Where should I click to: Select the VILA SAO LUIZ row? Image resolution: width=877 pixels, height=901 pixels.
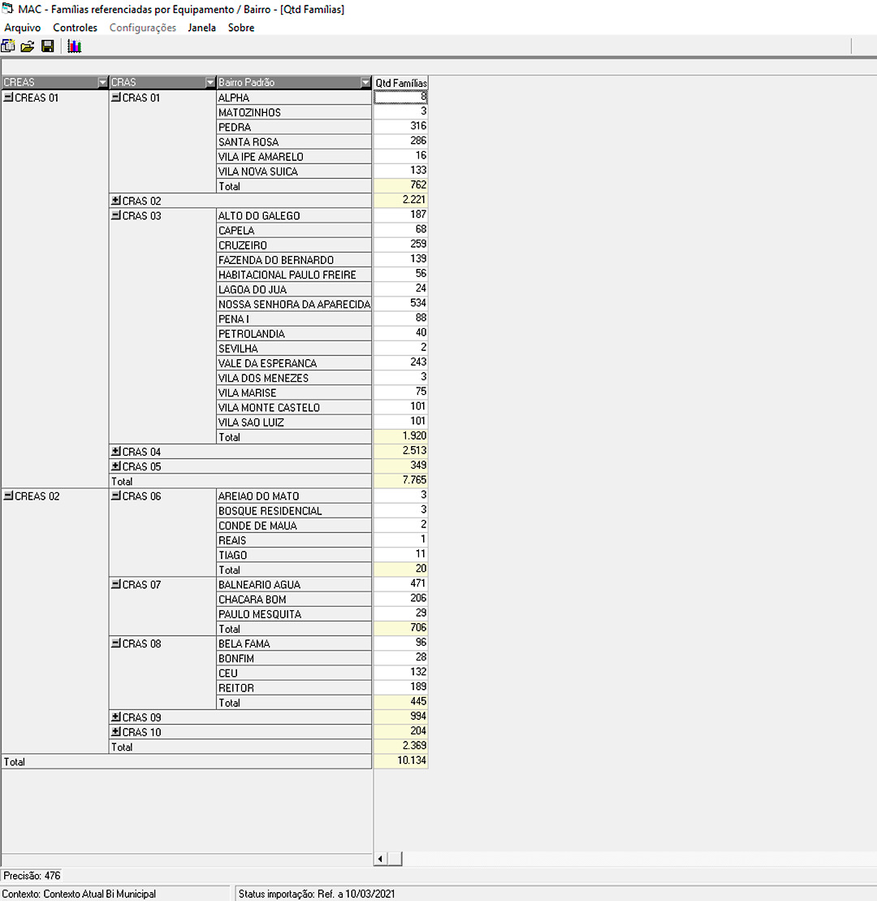tap(294, 422)
